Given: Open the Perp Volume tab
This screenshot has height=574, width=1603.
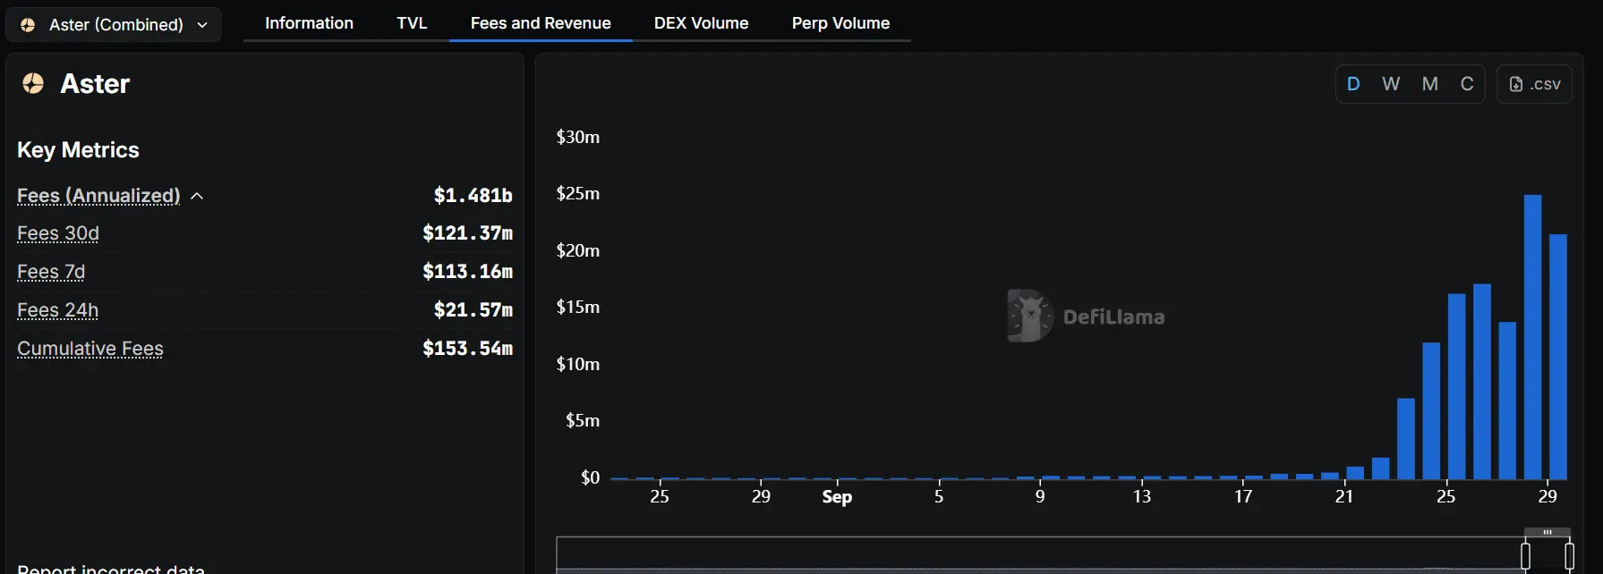Looking at the screenshot, I should (x=840, y=23).
